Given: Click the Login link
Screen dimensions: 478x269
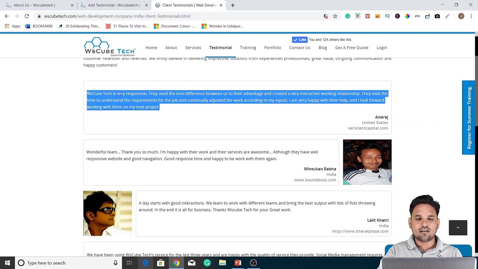Looking at the screenshot, I should point(382,47).
